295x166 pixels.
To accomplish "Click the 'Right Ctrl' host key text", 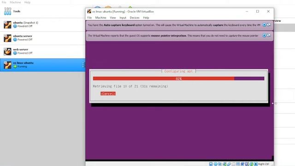I will point(263,164).
